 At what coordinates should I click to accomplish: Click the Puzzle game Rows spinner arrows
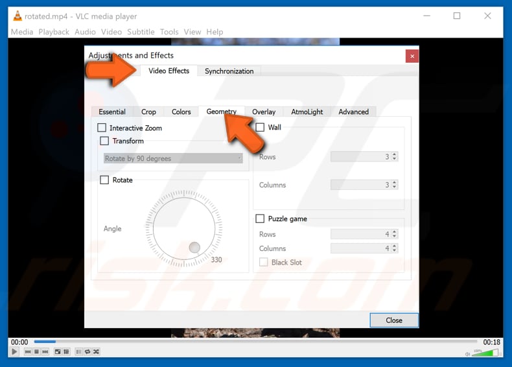395,234
